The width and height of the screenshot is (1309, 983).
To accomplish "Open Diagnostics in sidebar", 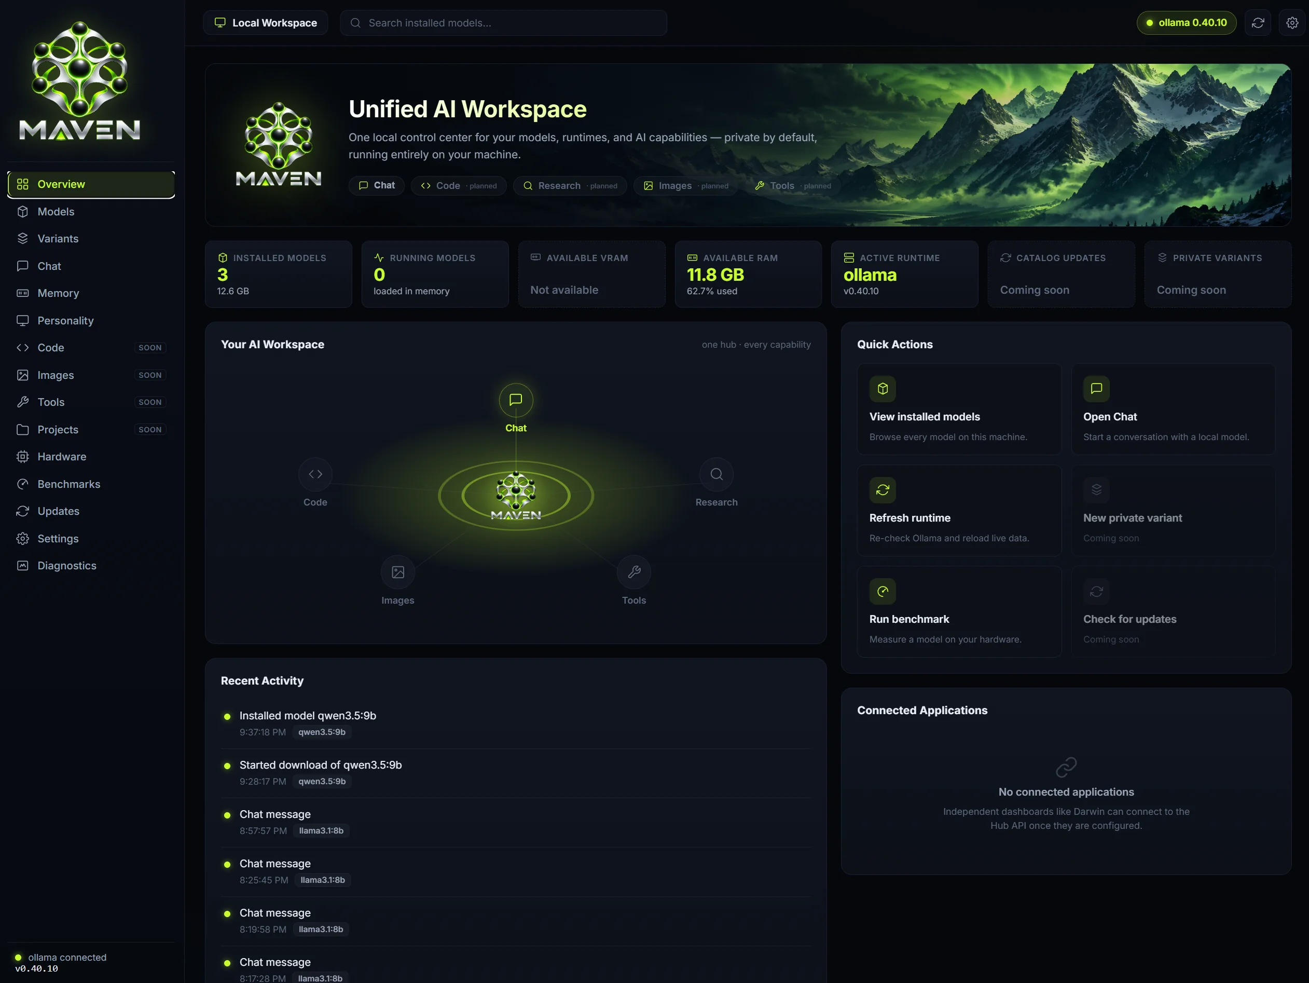I will pyautogui.click(x=91, y=566).
